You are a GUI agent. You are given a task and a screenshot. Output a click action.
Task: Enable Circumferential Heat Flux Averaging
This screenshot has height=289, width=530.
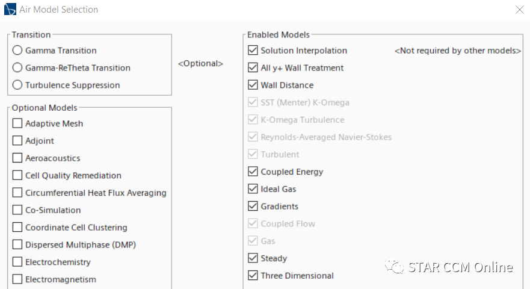click(x=17, y=193)
